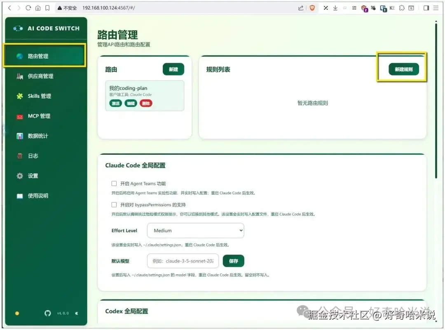Click the 暂无路由规则 empty state text
The image size is (445, 330).
click(312, 103)
